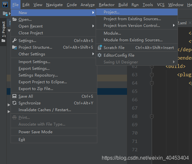Toggle the fold marker on line 63
The image size is (192, 164).
click(x=152, y=75)
